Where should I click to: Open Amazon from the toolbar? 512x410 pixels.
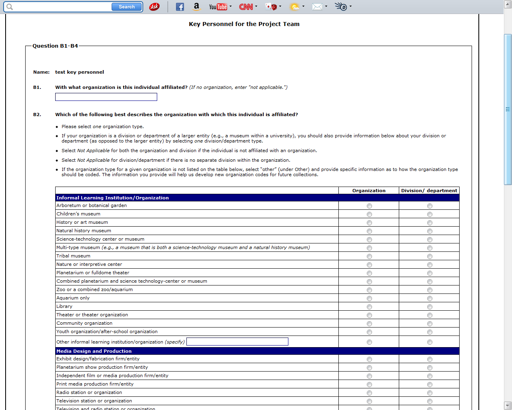click(x=196, y=7)
